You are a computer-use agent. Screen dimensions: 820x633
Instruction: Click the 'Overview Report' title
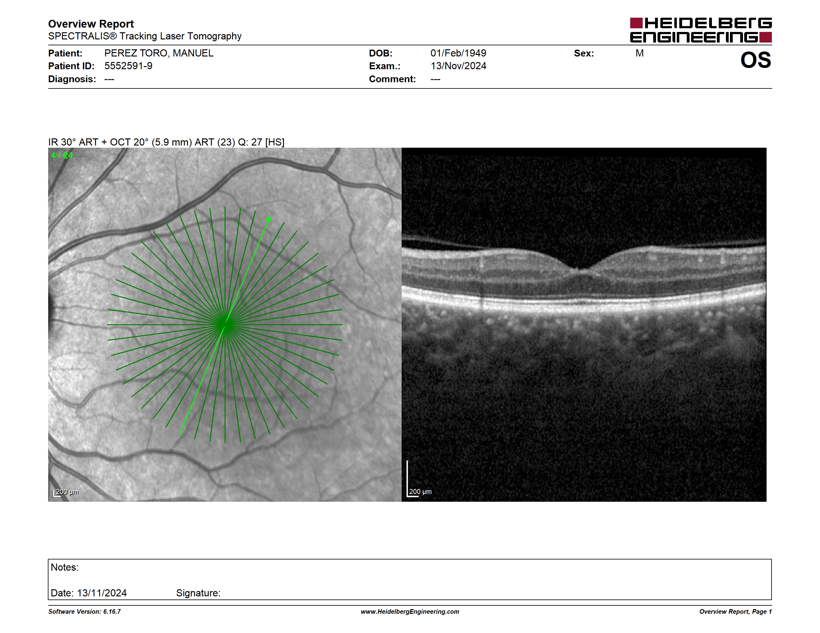[x=91, y=24]
